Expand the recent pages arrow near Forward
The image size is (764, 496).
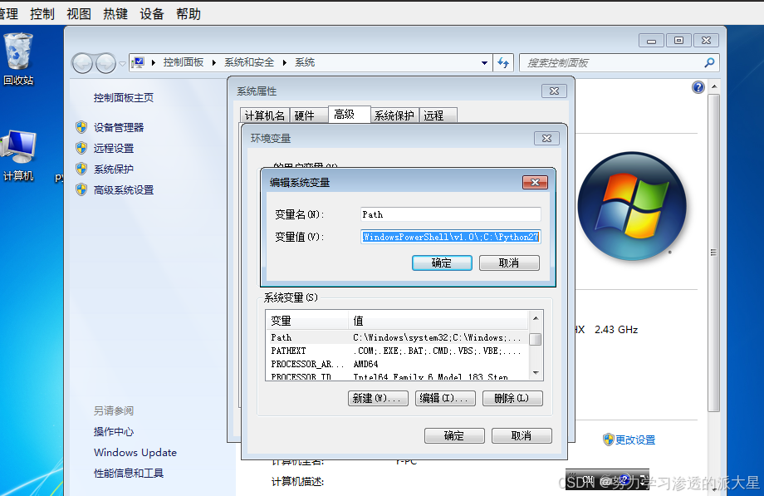pyautogui.click(x=122, y=63)
